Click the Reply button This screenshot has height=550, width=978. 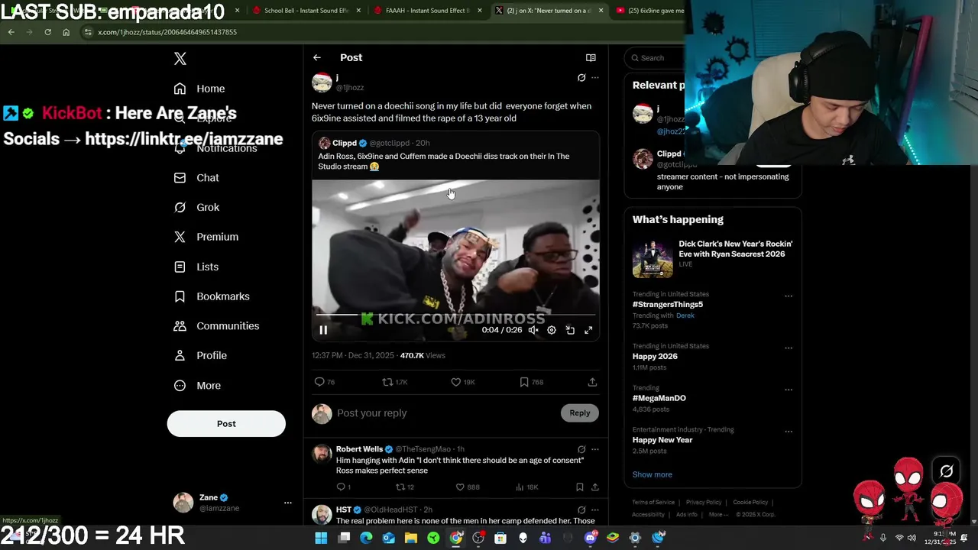[x=580, y=413]
